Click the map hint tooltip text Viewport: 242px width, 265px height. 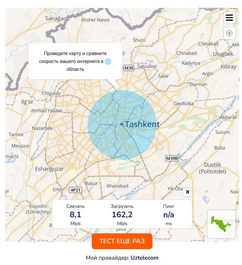(75, 61)
